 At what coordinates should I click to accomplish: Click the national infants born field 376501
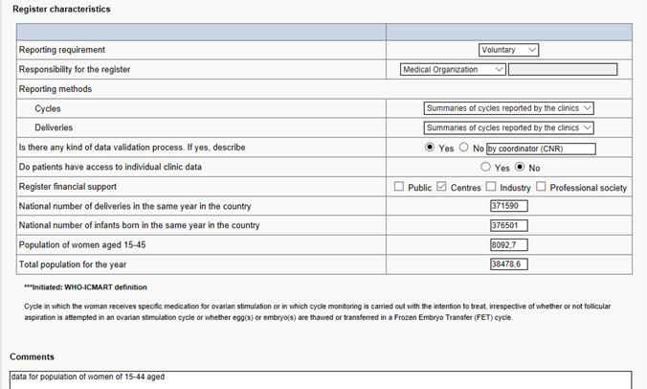(x=509, y=225)
